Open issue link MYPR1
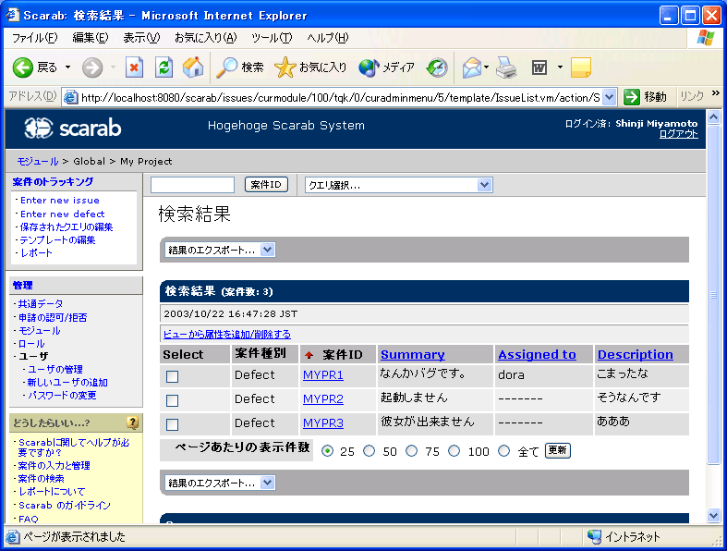Image resolution: width=727 pixels, height=551 pixels. point(323,374)
